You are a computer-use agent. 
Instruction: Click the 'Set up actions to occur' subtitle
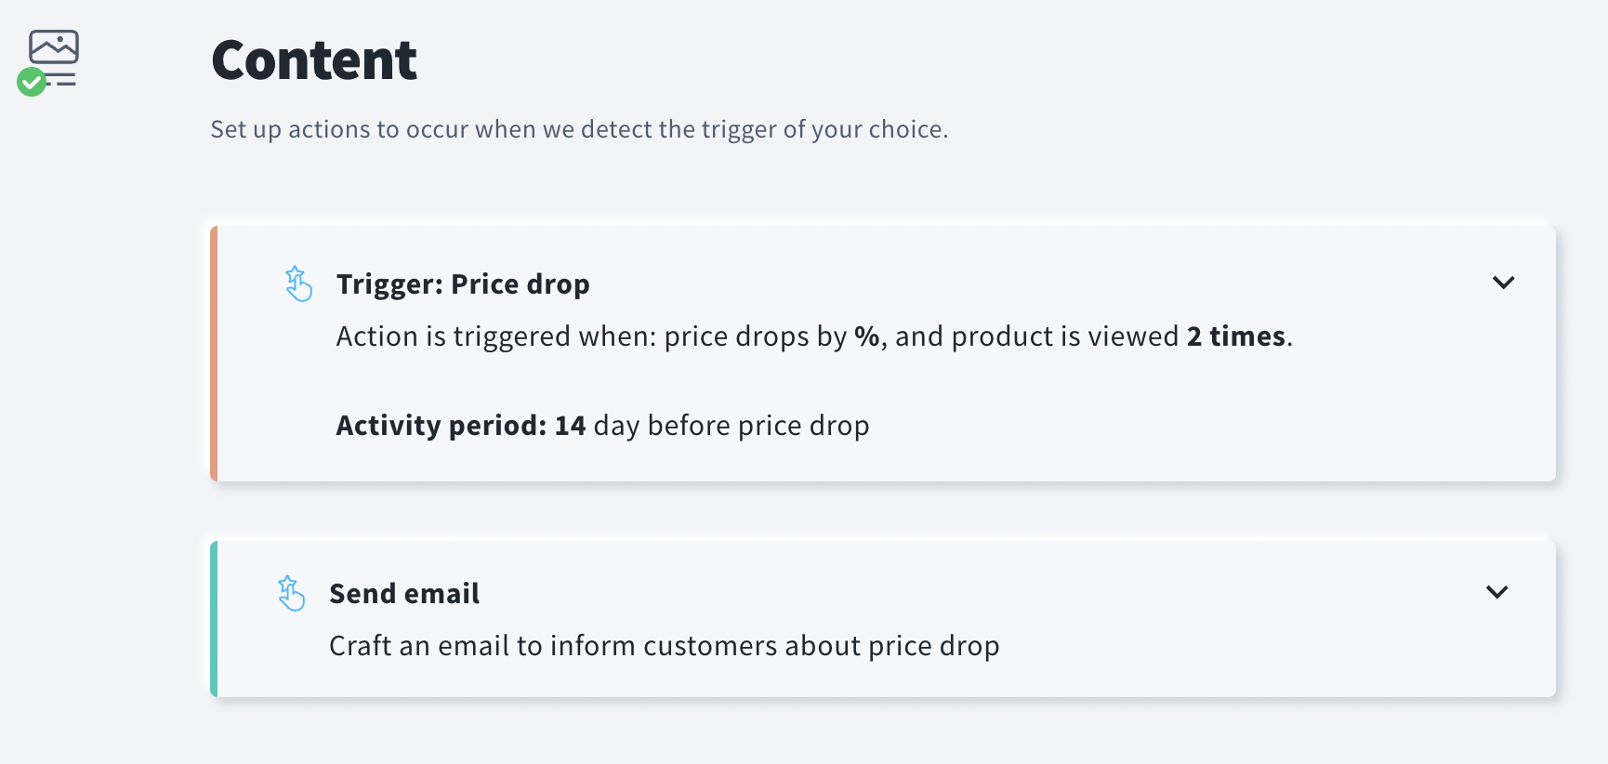tap(579, 129)
